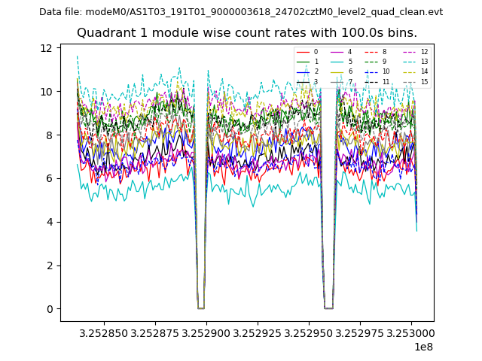Select legend entry for module 5
Screen dimensions: 482x361
point(342,62)
